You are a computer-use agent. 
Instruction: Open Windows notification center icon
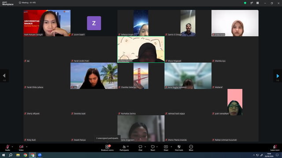point(277,155)
